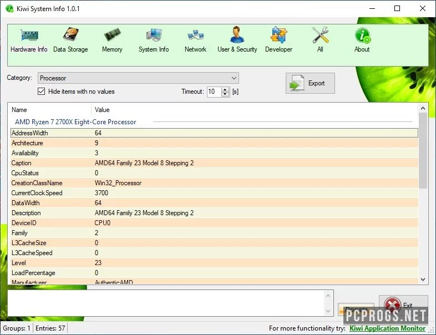Open the System Info section
Viewport: 436px width, 335px height.
pos(154,40)
